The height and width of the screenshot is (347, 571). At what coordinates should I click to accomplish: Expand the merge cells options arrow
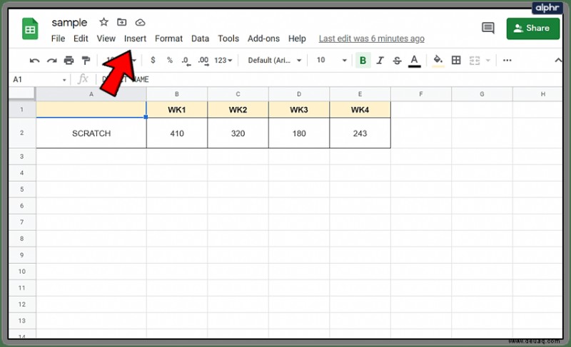tap(488, 61)
